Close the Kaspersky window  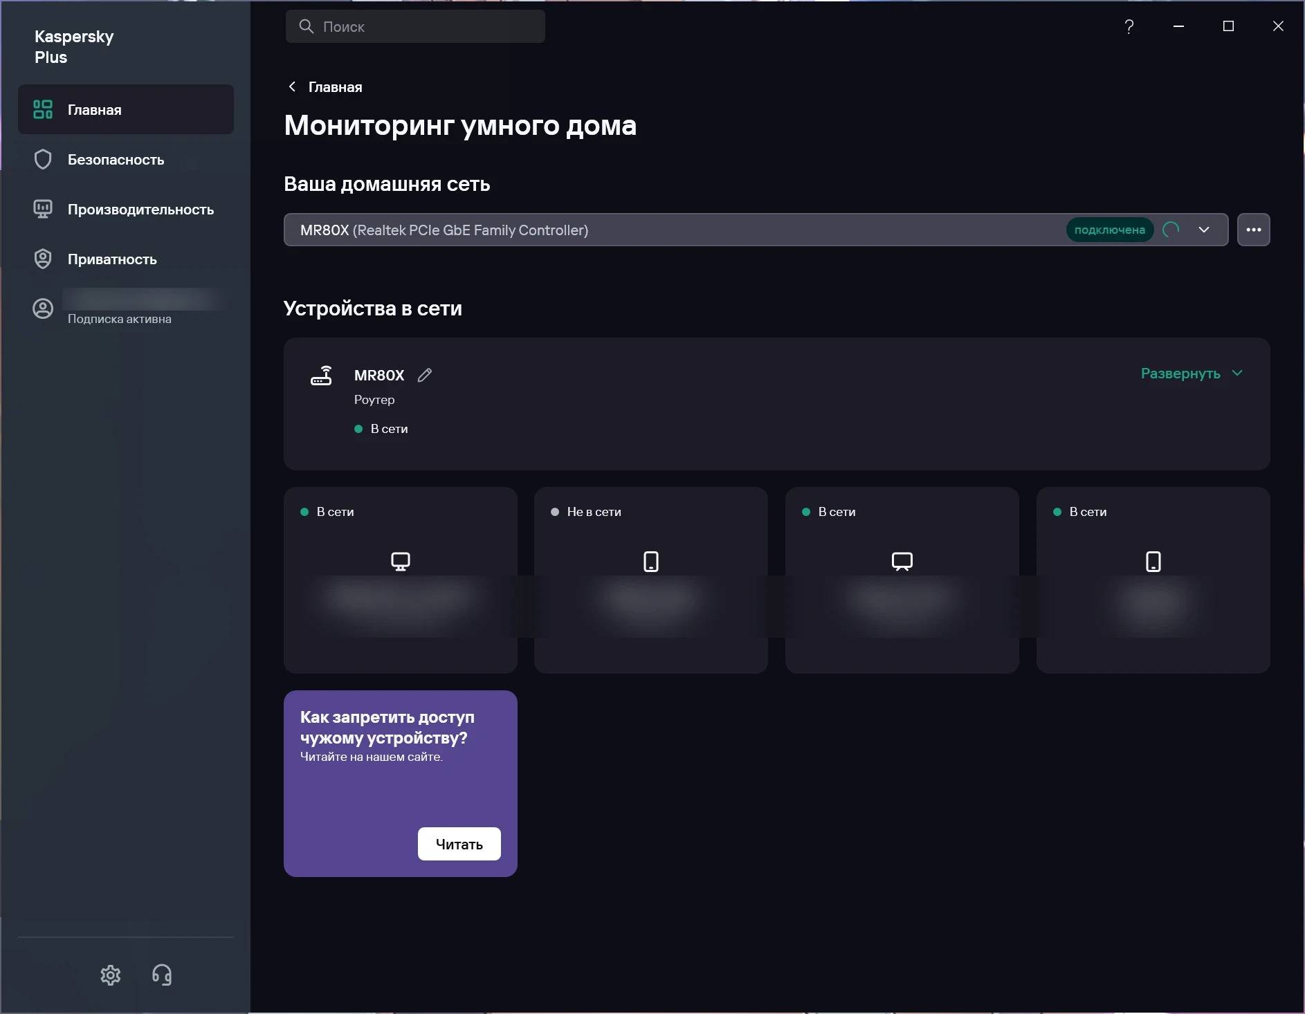click(x=1278, y=26)
